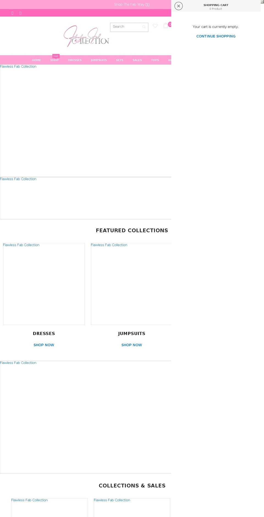264x517 pixels.
Task: Click the large banner above Collections & Sales
Action: click(x=86, y=417)
